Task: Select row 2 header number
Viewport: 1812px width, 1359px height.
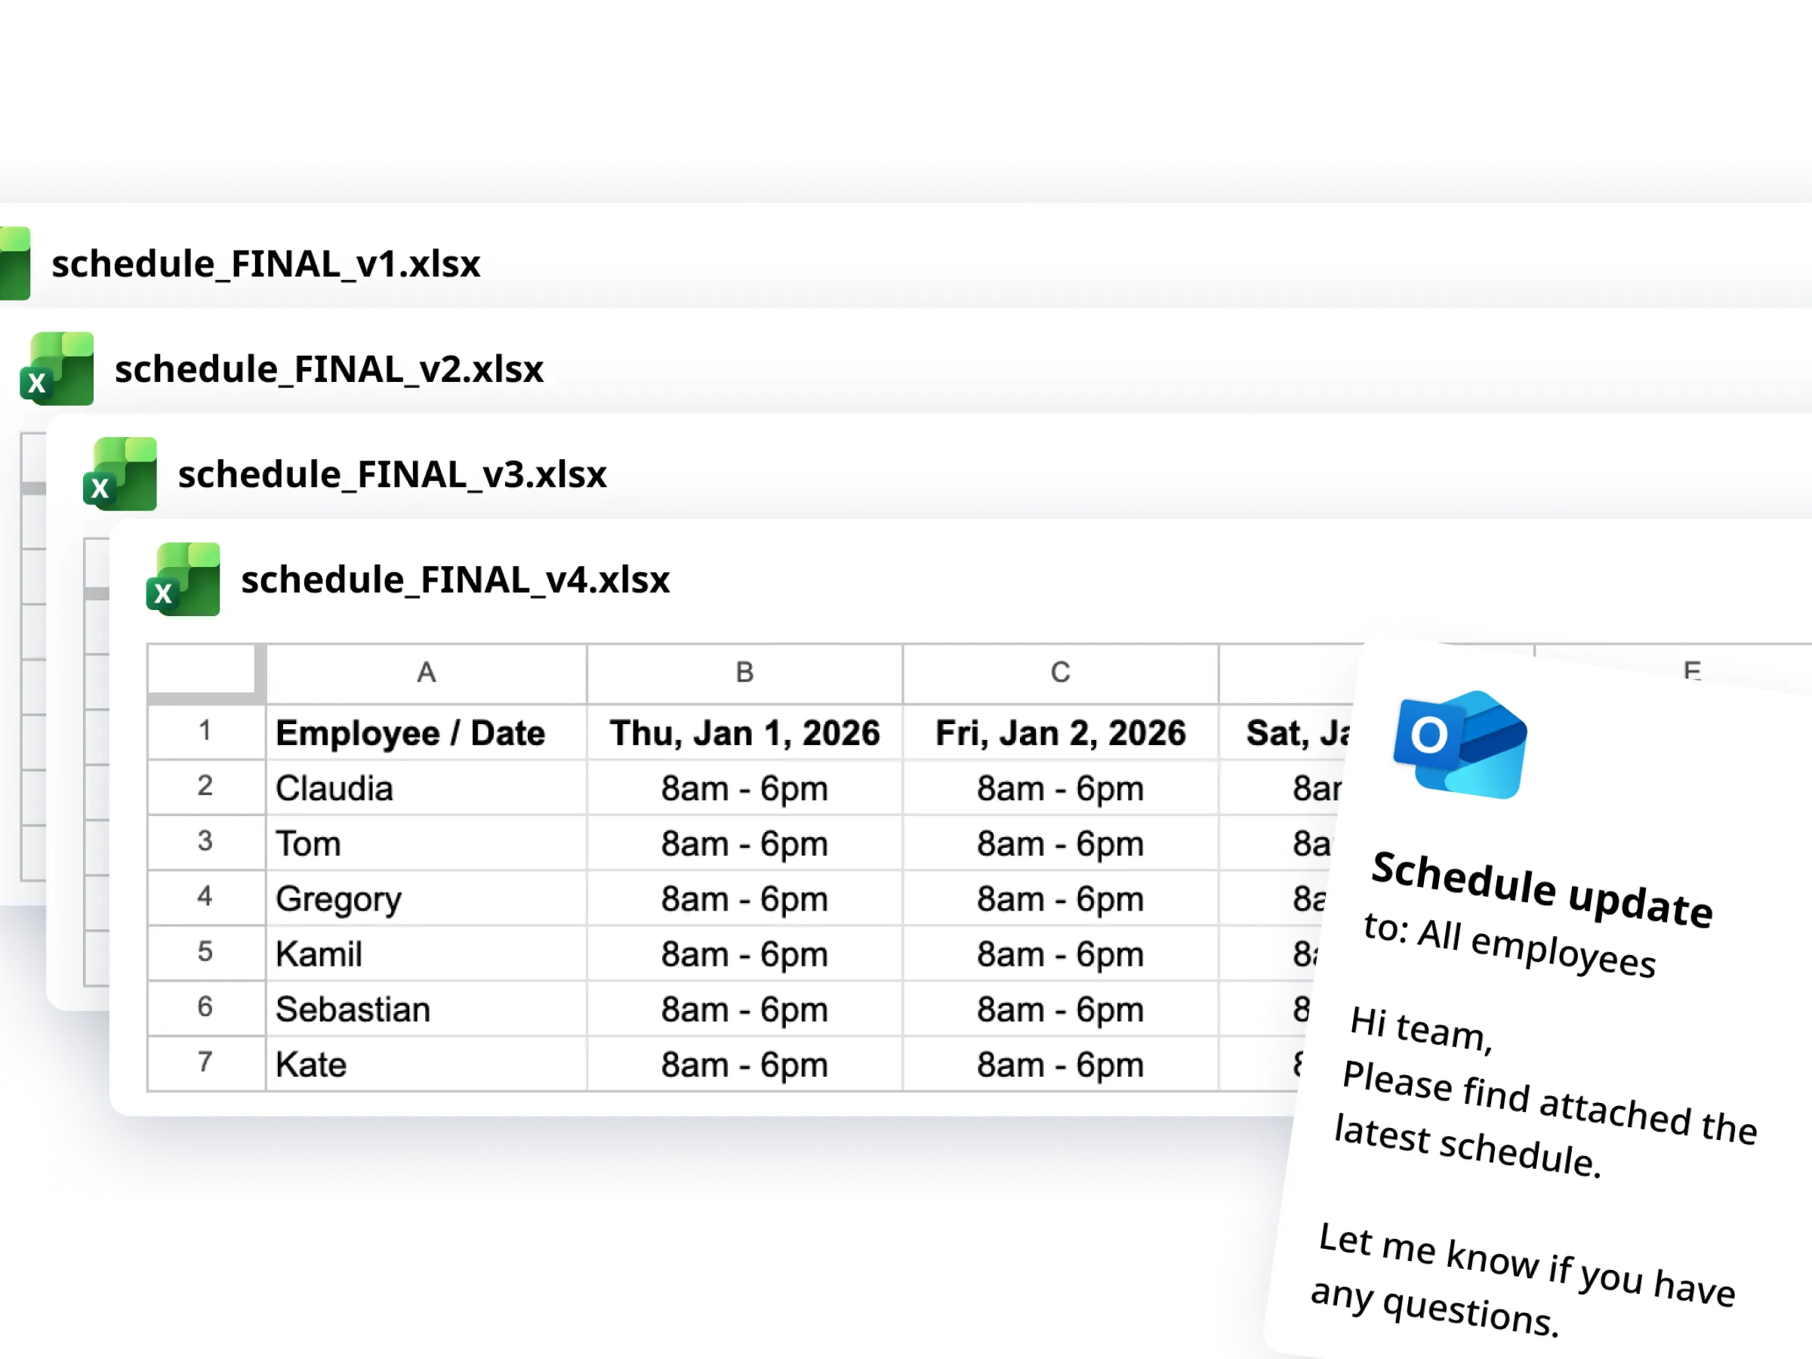Action: pyautogui.click(x=205, y=787)
